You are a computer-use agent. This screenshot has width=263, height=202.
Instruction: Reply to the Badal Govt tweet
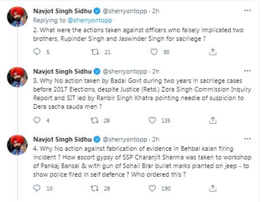pyautogui.click(x=37, y=121)
